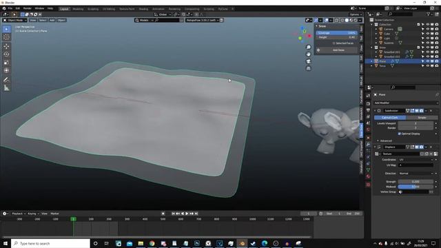Open the Global transform orientation dropdown
Viewport: 441px width, 248px height.
tap(163, 14)
